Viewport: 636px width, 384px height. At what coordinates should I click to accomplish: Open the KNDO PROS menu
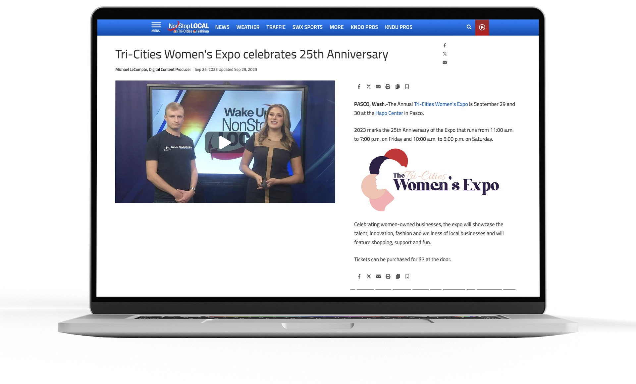coord(364,27)
